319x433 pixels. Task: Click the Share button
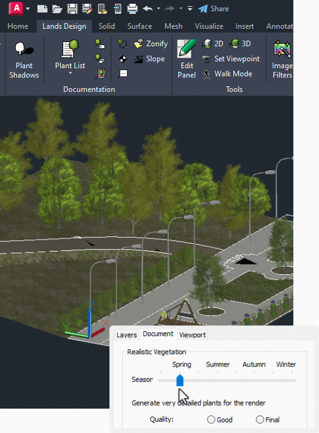[213, 9]
